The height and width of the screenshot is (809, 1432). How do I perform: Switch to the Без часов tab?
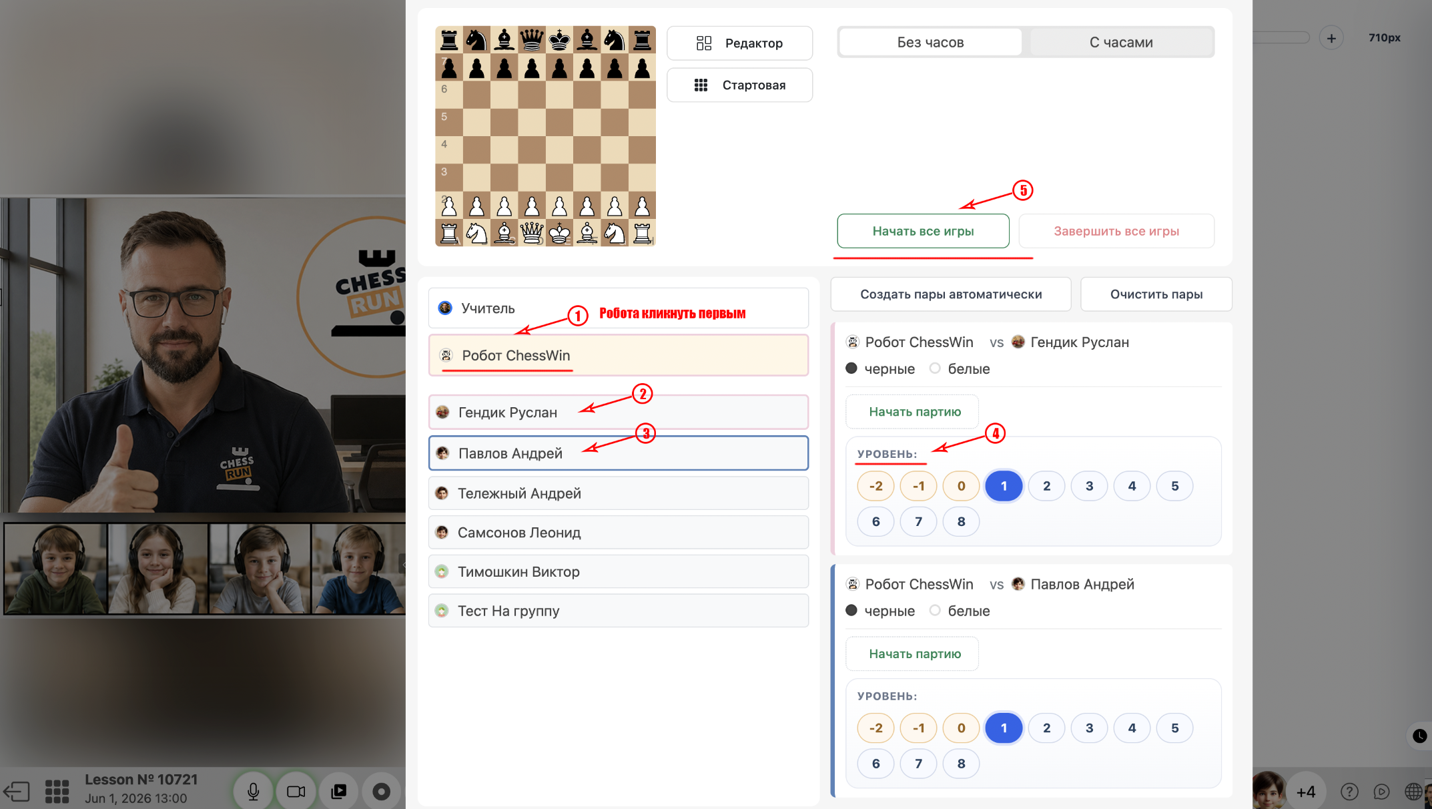(x=930, y=42)
